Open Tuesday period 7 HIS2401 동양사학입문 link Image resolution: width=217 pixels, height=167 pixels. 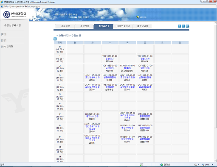point(92,117)
